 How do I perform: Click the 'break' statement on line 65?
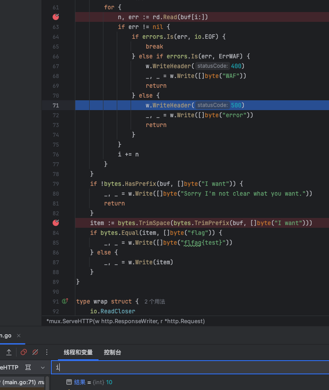click(x=155, y=46)
